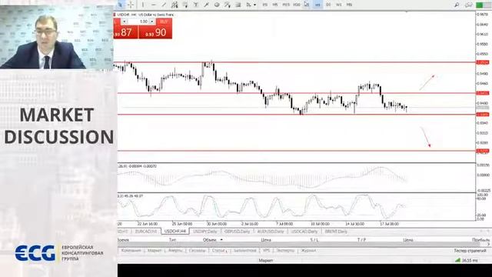Open the USDJPY,Daily chart tab
The height and width of the screenshot is (277, 492).
pyautogui.click(x=205, y=232)
